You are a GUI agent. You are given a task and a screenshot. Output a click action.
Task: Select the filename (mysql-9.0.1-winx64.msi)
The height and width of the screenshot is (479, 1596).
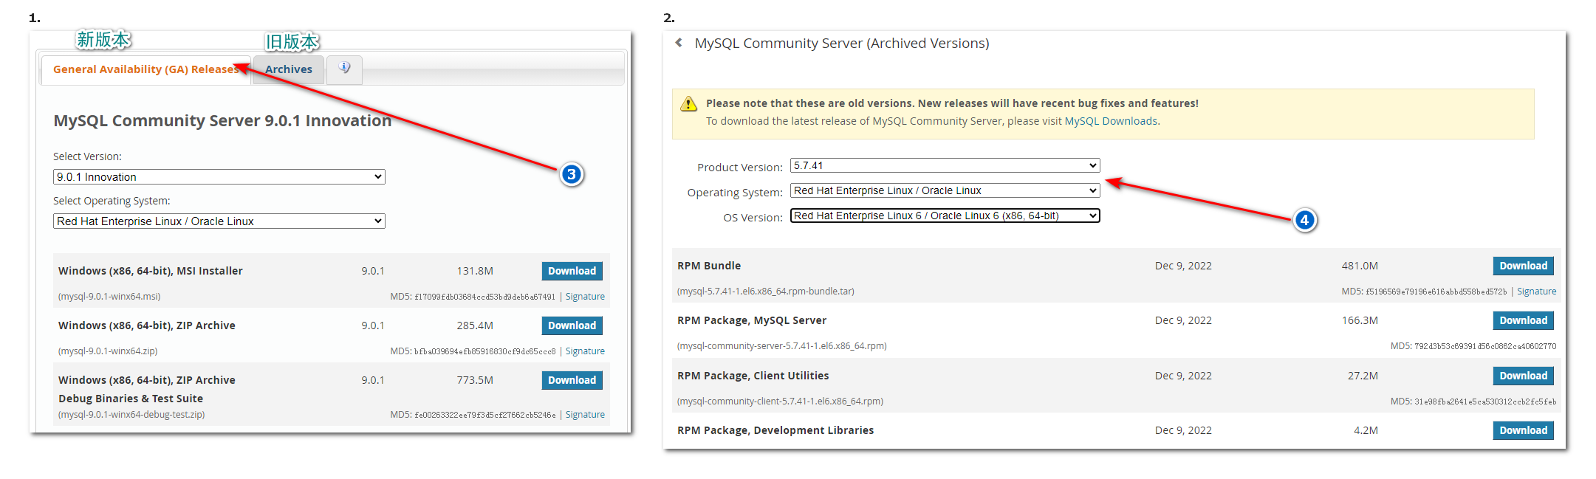pos(109,297)
